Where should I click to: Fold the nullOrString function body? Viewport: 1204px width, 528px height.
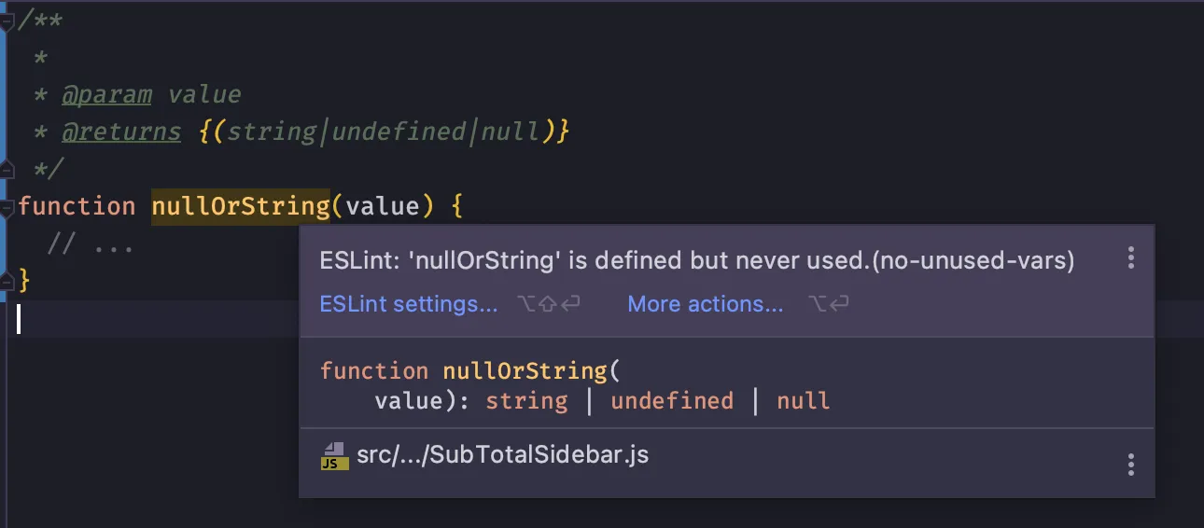[x=7, y=205]
